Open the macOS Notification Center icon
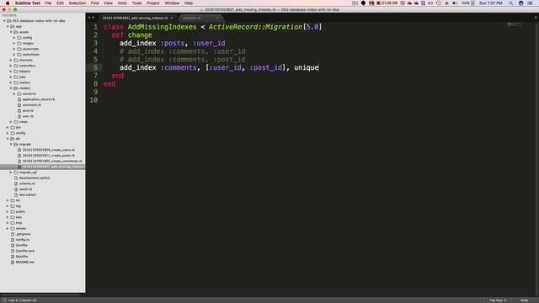The width and height of the screenshot is (539, 303). click(530, 3)
